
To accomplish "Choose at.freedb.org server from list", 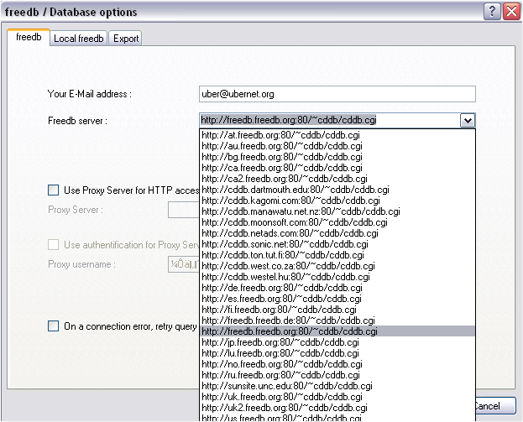I will point(282,134).
